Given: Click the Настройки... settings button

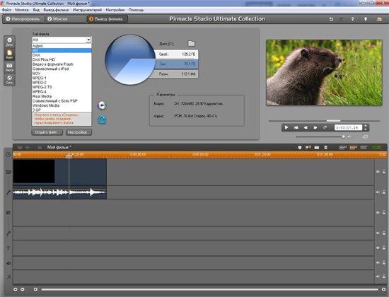Looking at the screenshot, I should (79, 132).
